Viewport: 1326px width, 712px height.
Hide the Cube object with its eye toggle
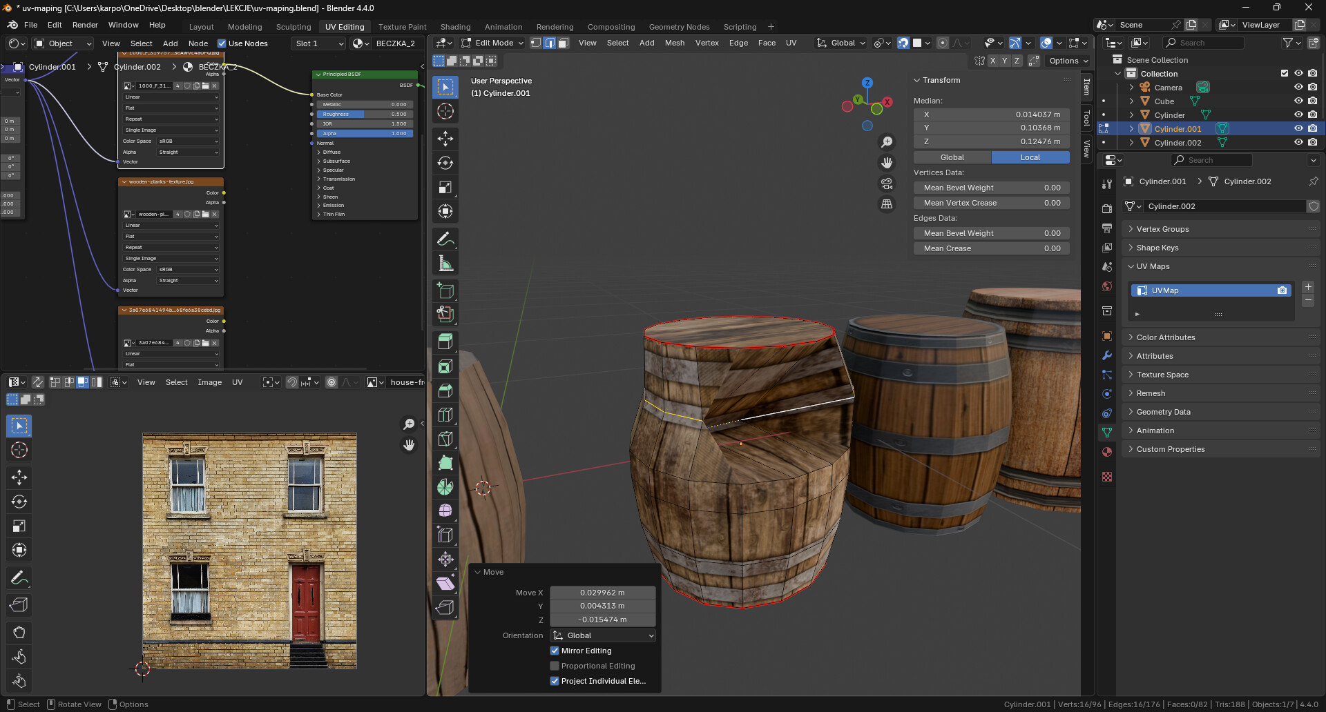1298,101
